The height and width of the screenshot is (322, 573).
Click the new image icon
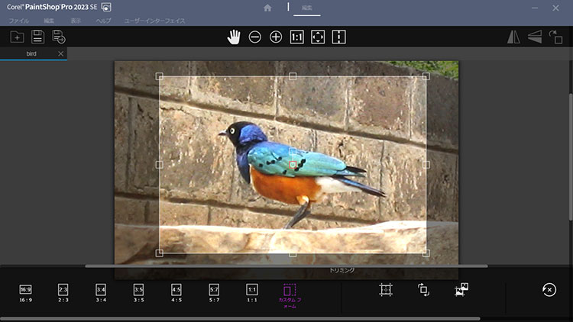(x=17, y=37)
